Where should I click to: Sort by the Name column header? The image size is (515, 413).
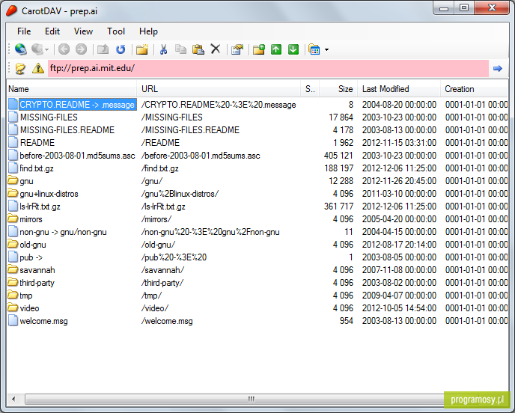coord(72,89)
